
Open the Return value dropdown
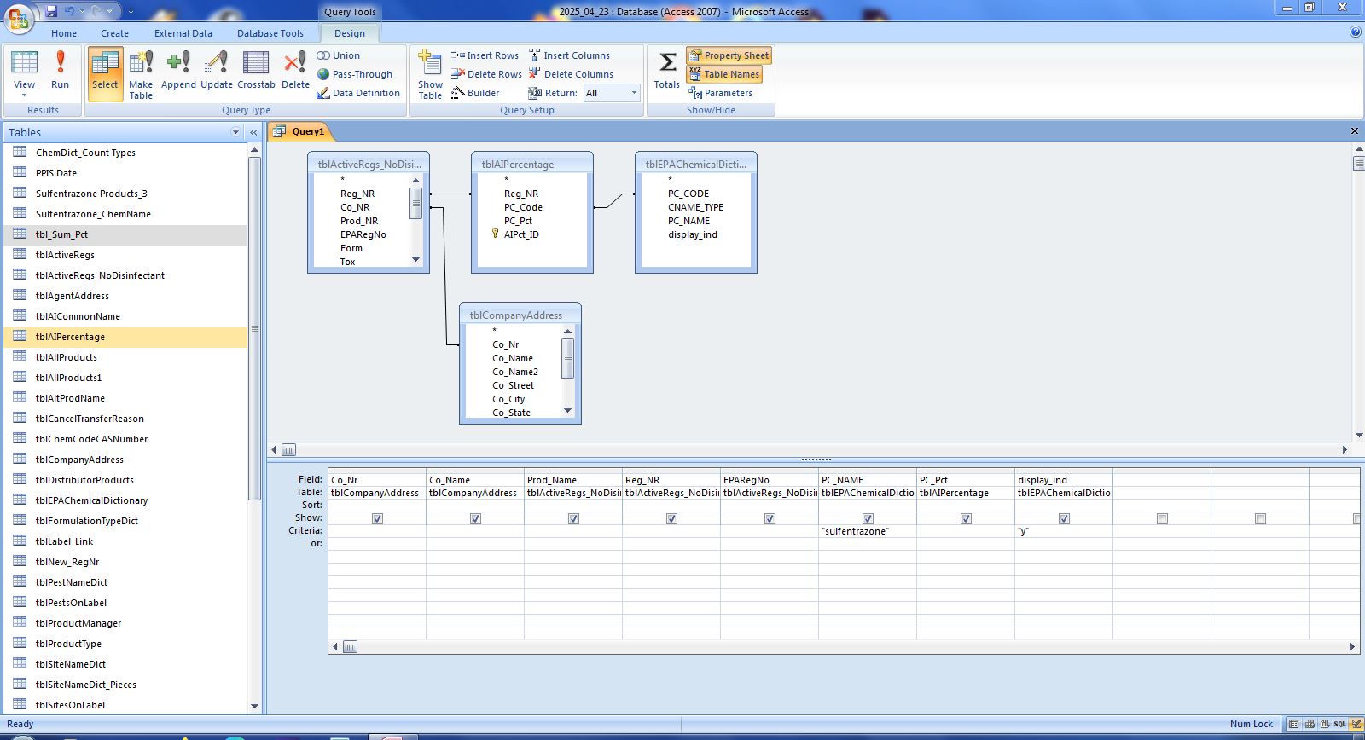tap(634, 93)
